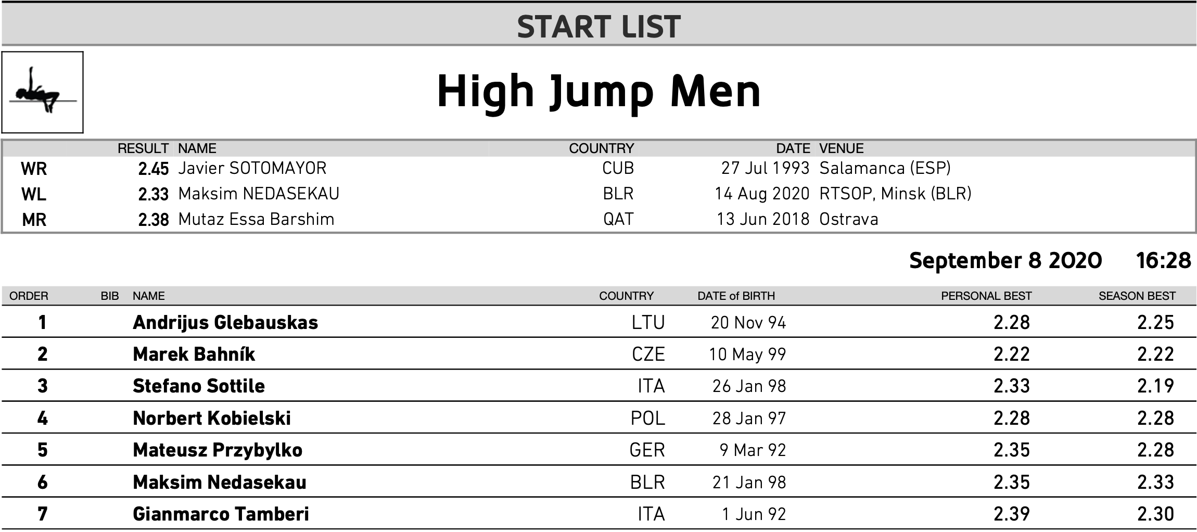Image resolution: width=1197 pixels, height=532 pixels.
Task: Click the DATE of BIRTH column header
Action: pyautogui.click(x=736, y=296)
